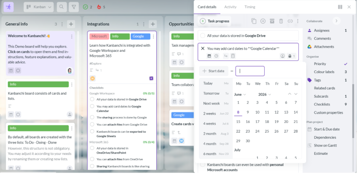Go to next month with the down chevron

click(296, 94)
